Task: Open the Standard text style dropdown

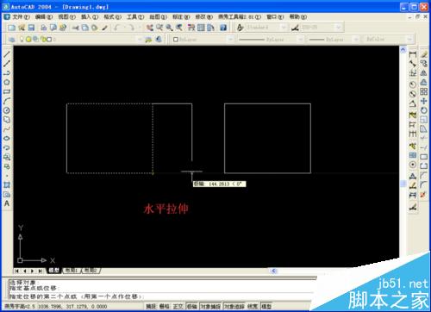Action: pyautogui.click(x=265, y=28)
